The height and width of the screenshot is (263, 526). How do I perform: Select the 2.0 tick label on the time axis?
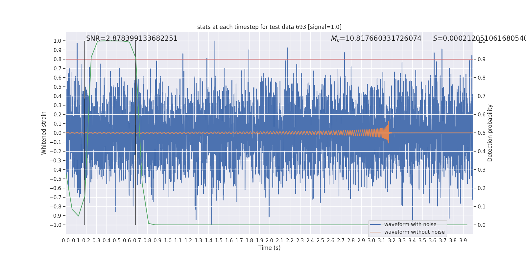[270, 241]
